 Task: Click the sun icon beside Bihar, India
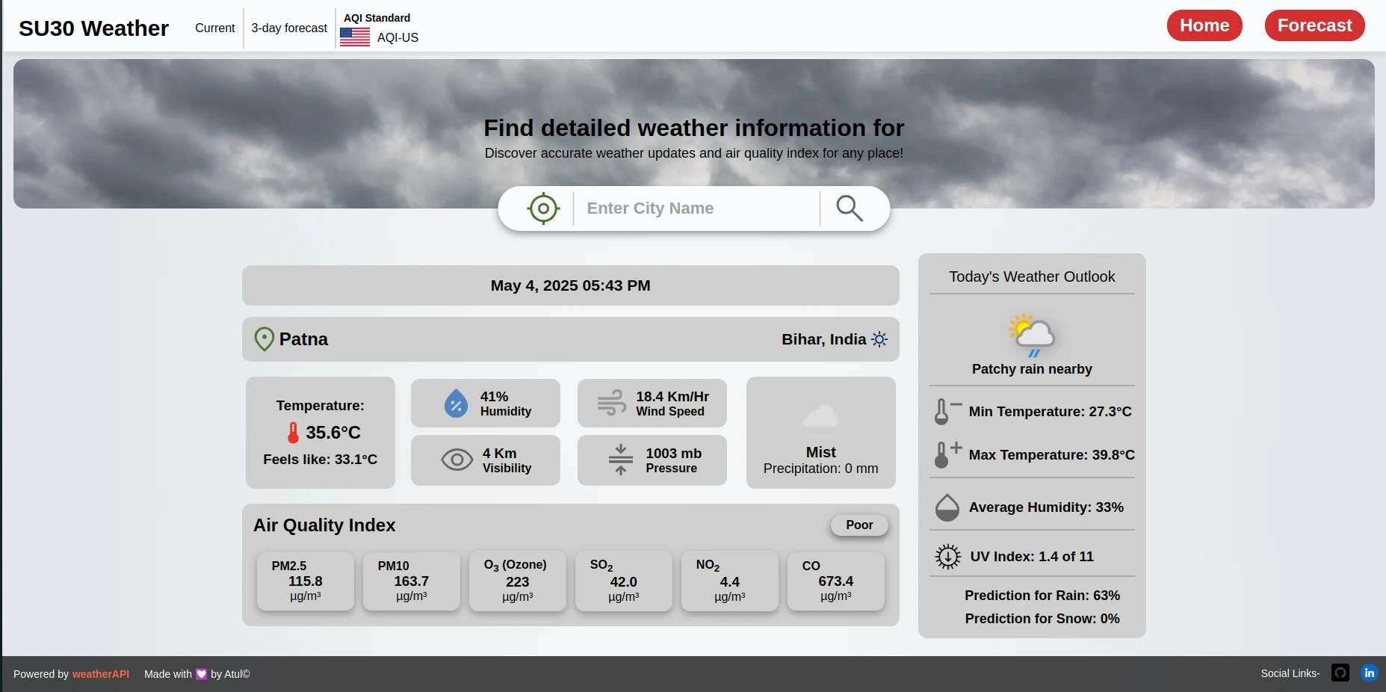(879, 339)
